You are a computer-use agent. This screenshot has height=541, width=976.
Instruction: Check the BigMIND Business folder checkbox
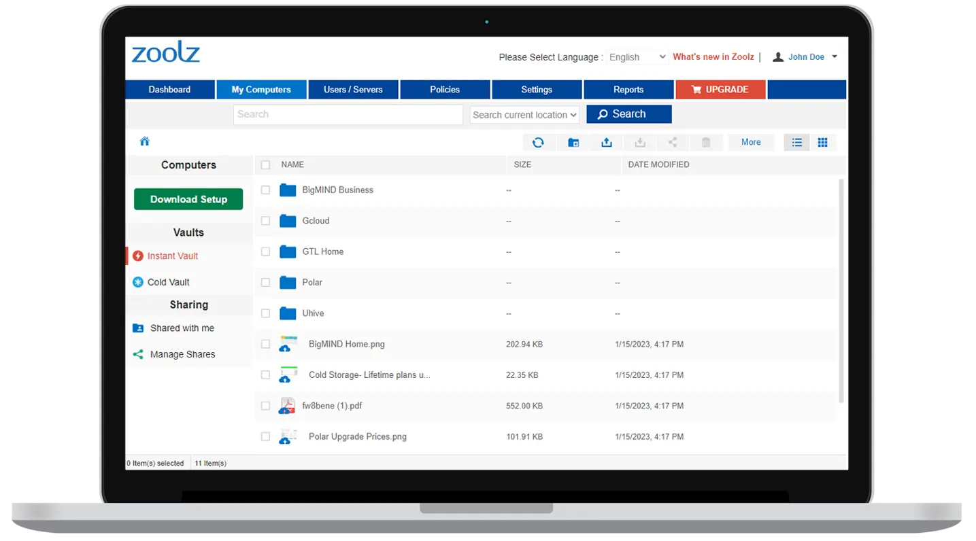coord(265,190)
